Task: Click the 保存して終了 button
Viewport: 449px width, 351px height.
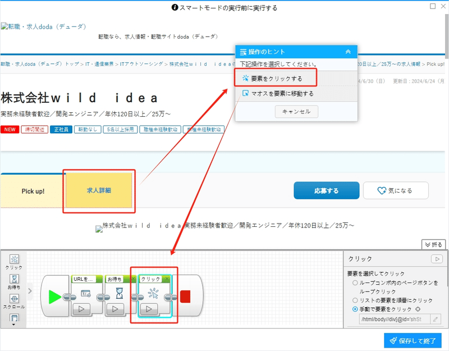Action: pyautogui.click(x=413, y=341)
